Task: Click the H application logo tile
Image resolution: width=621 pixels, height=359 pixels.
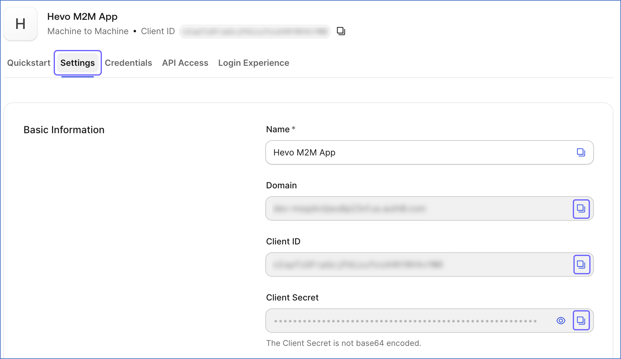Action: pyautogui.click(x=20, y=24)
